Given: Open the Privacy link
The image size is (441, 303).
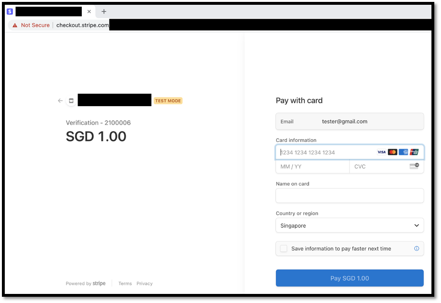Looking at the screenshot, I should (144, 283).
